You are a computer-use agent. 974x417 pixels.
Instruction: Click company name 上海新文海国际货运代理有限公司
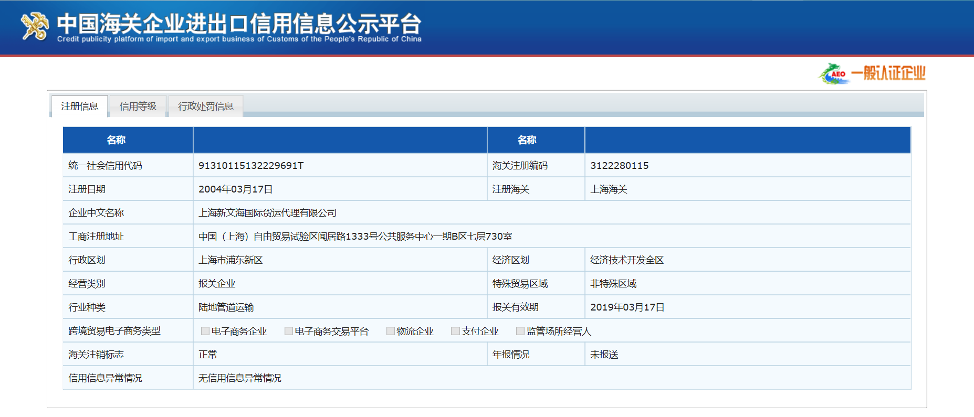[267, 213]
